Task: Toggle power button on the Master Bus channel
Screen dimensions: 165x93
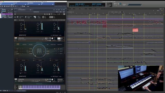Action: pos(2,13)
